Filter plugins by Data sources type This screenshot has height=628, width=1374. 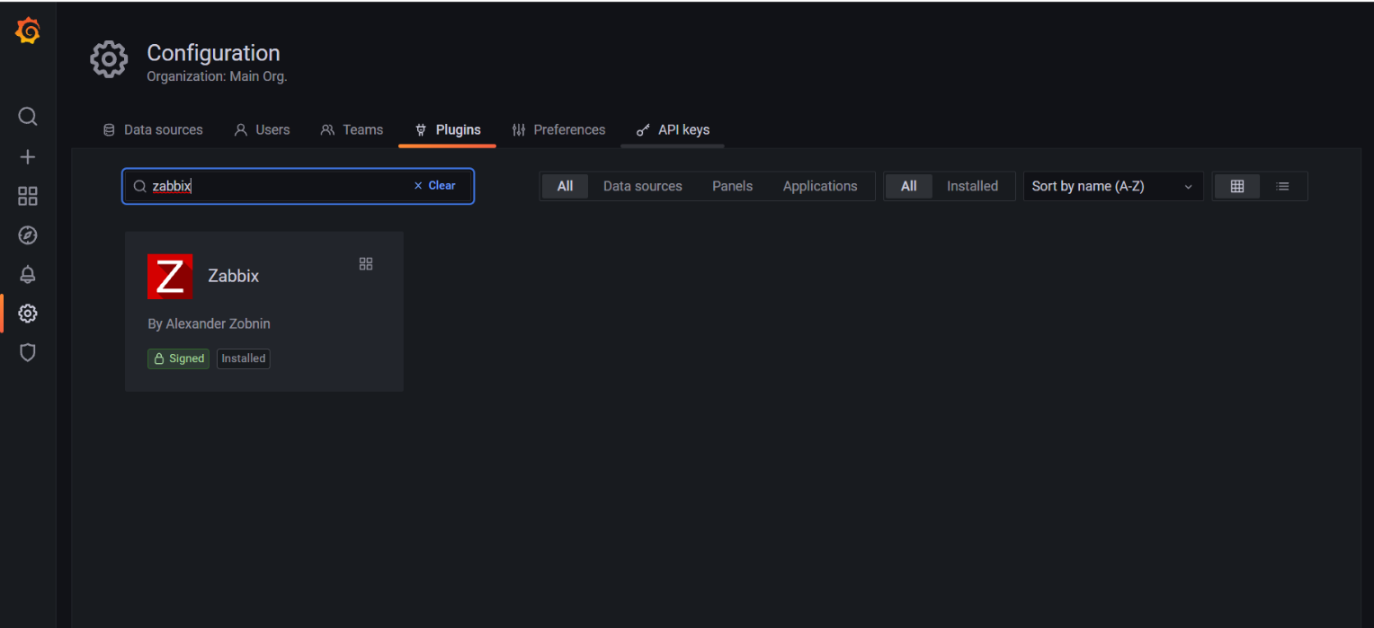(x=643, y=186)
